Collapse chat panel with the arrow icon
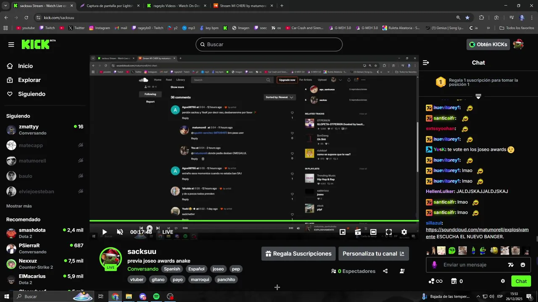The image size is (538, 302). click(426, 62)
